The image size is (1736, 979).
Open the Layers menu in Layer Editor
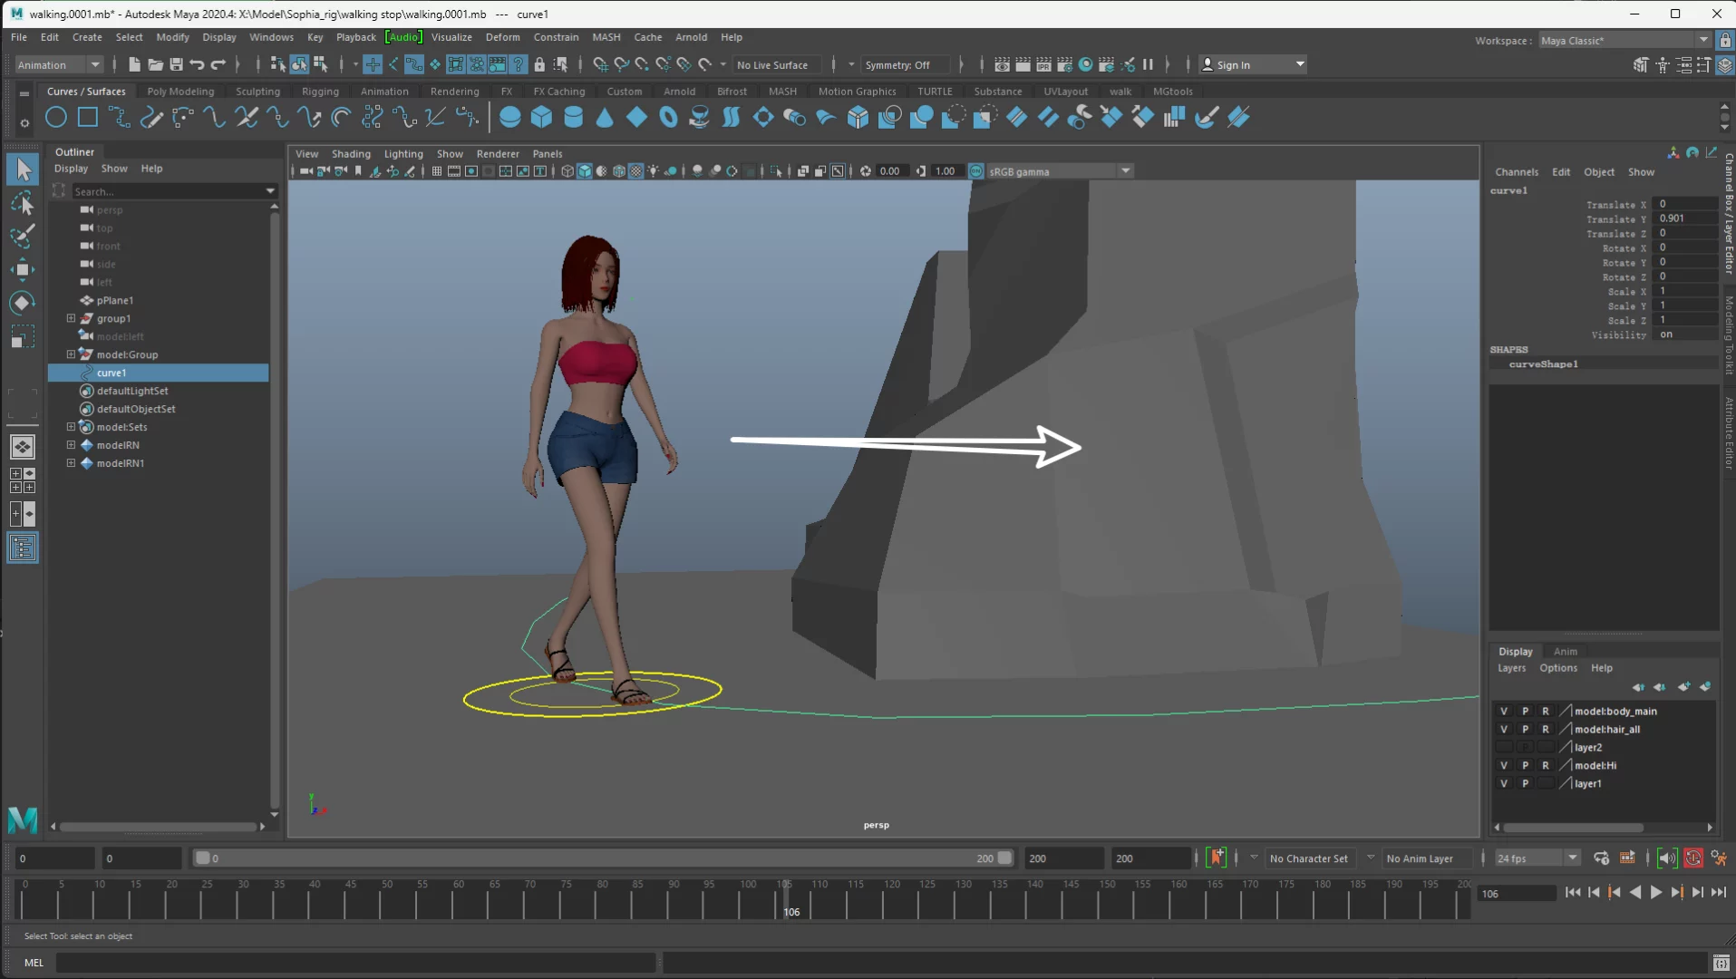point(1511,668)
